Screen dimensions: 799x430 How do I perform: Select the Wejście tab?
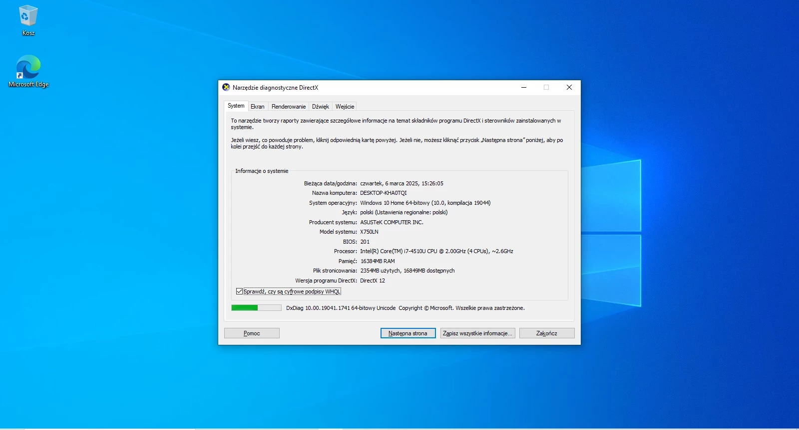(345, 107)
